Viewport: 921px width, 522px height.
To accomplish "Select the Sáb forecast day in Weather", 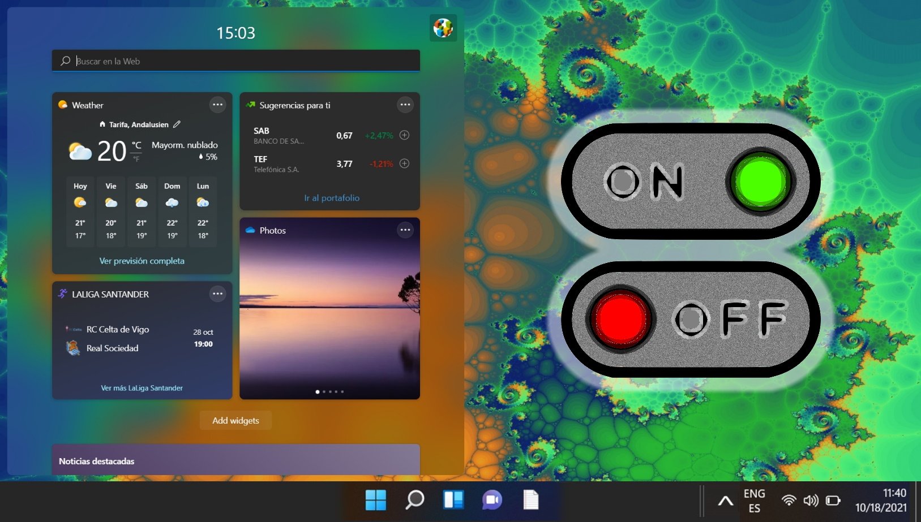I will coord(141,211).
